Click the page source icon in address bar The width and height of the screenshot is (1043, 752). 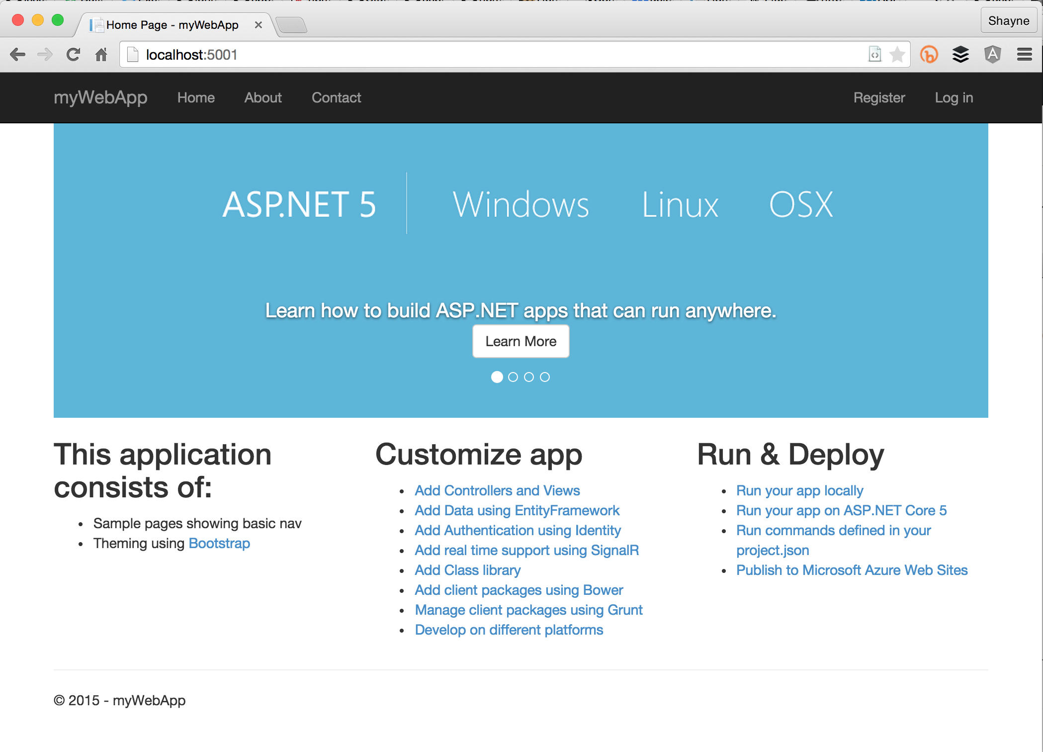875,54
